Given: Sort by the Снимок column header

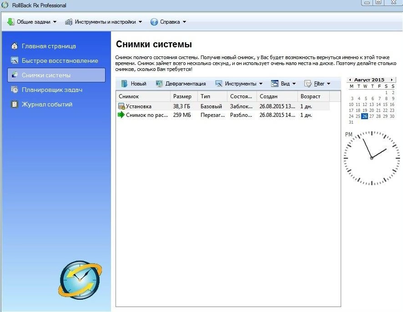Looking at the screenshot, I should tap(143, 96).
